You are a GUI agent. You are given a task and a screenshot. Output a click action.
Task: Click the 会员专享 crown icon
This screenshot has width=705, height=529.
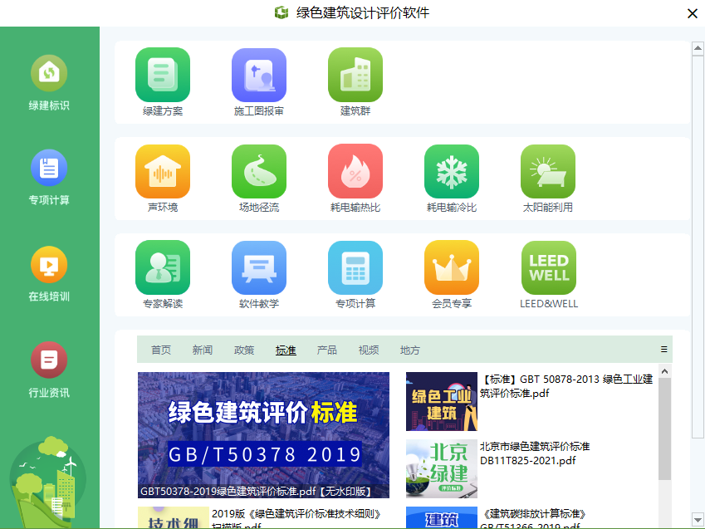pos(452,268)
